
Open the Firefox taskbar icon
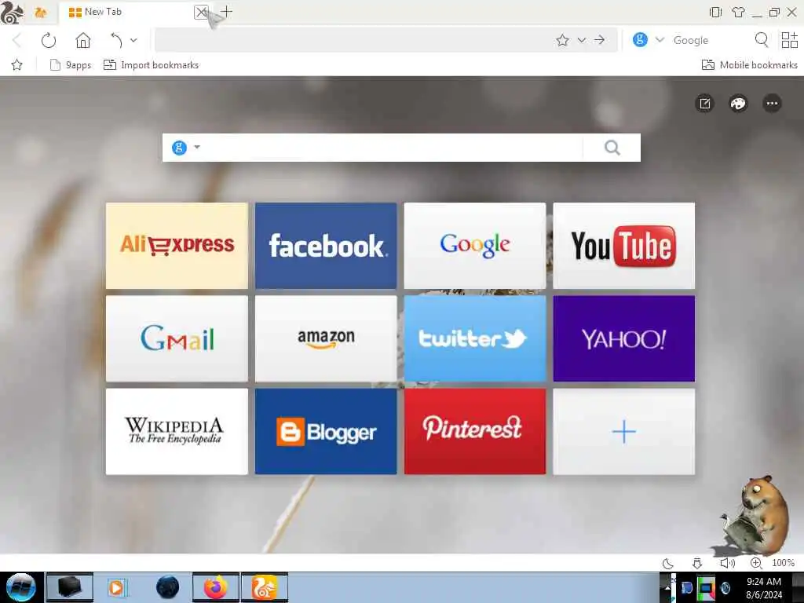pyautogui.click(x=216, y=587)
